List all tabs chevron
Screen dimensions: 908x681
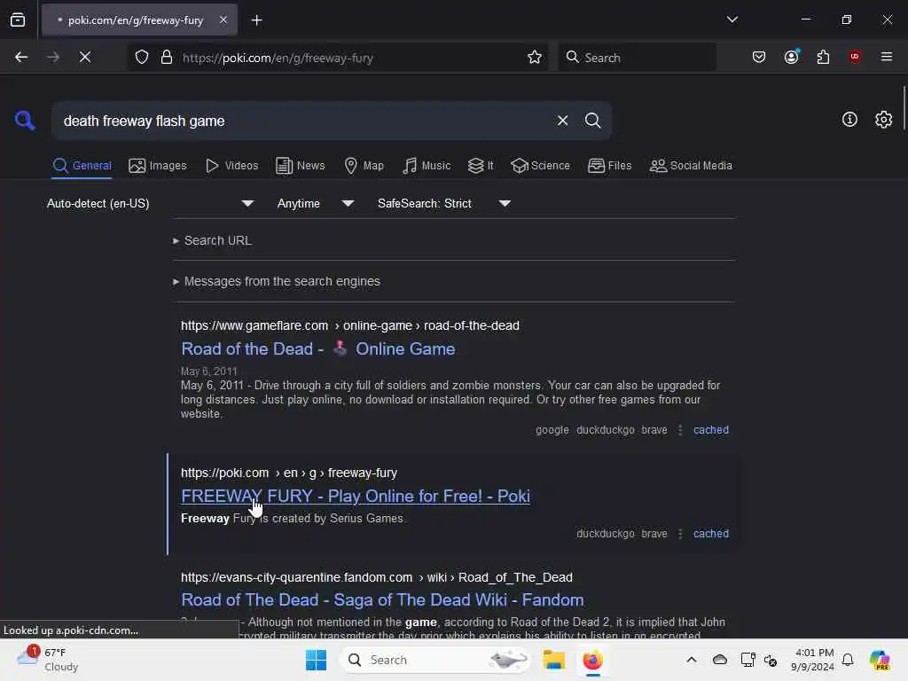[x=732, y=20]
